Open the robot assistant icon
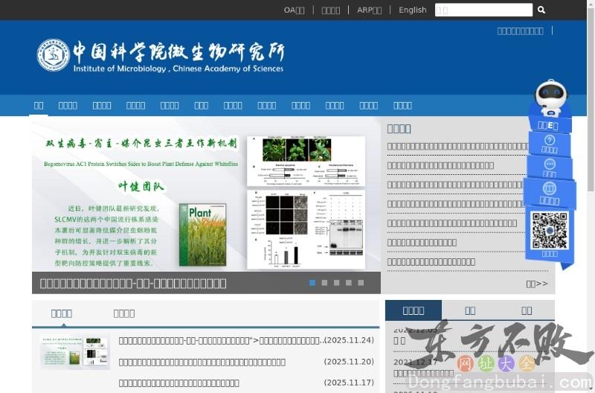This screenshot has width=595, height=393. 551,98
